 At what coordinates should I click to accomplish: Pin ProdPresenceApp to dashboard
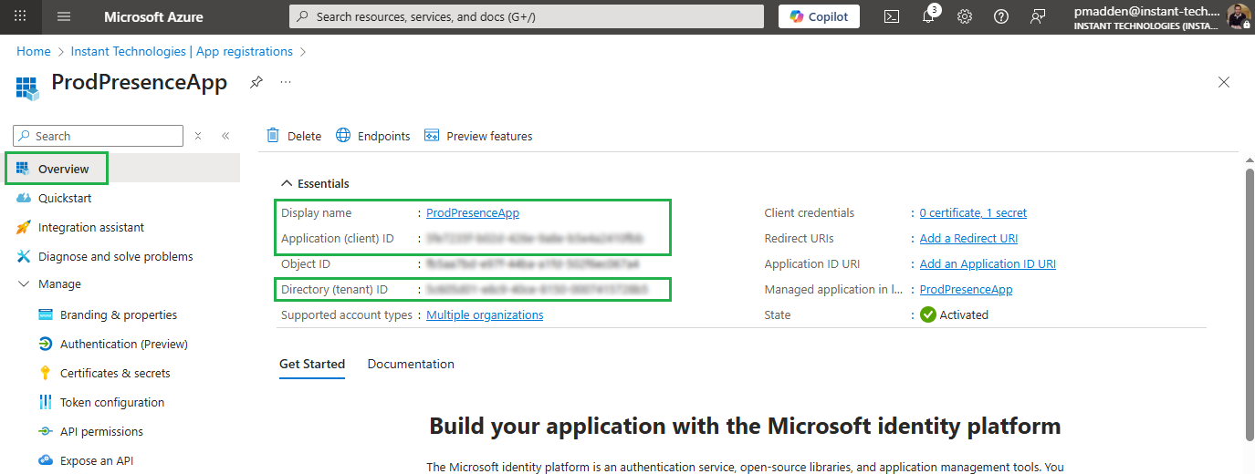256,82
